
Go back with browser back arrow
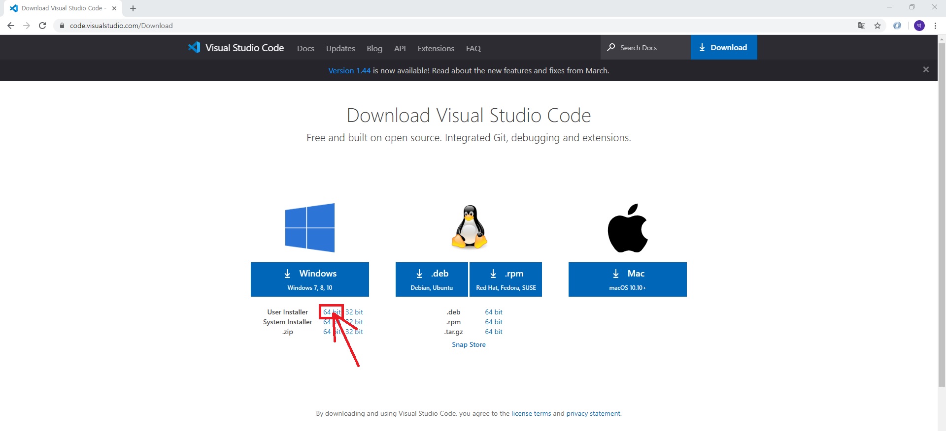tap(11, 26)
